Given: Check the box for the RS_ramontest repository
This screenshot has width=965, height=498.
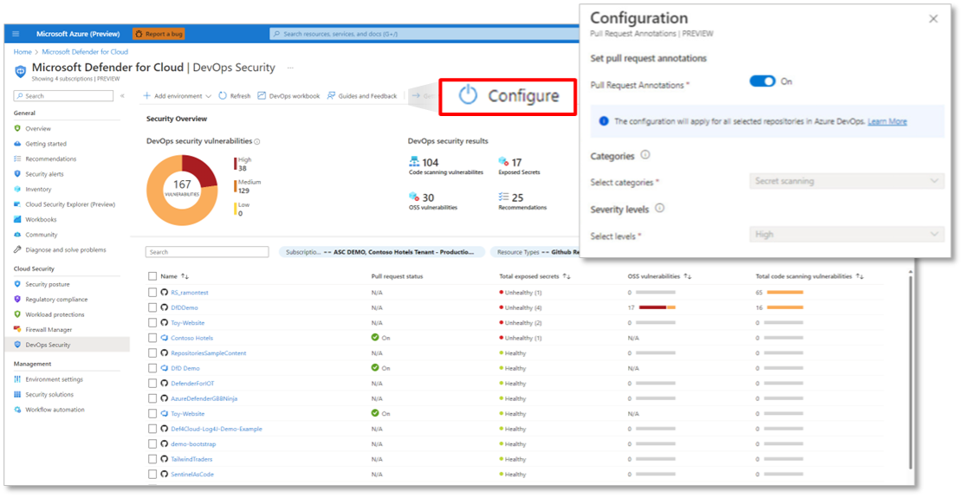Looking at the screenshot, I should click(x=152, y=293).
